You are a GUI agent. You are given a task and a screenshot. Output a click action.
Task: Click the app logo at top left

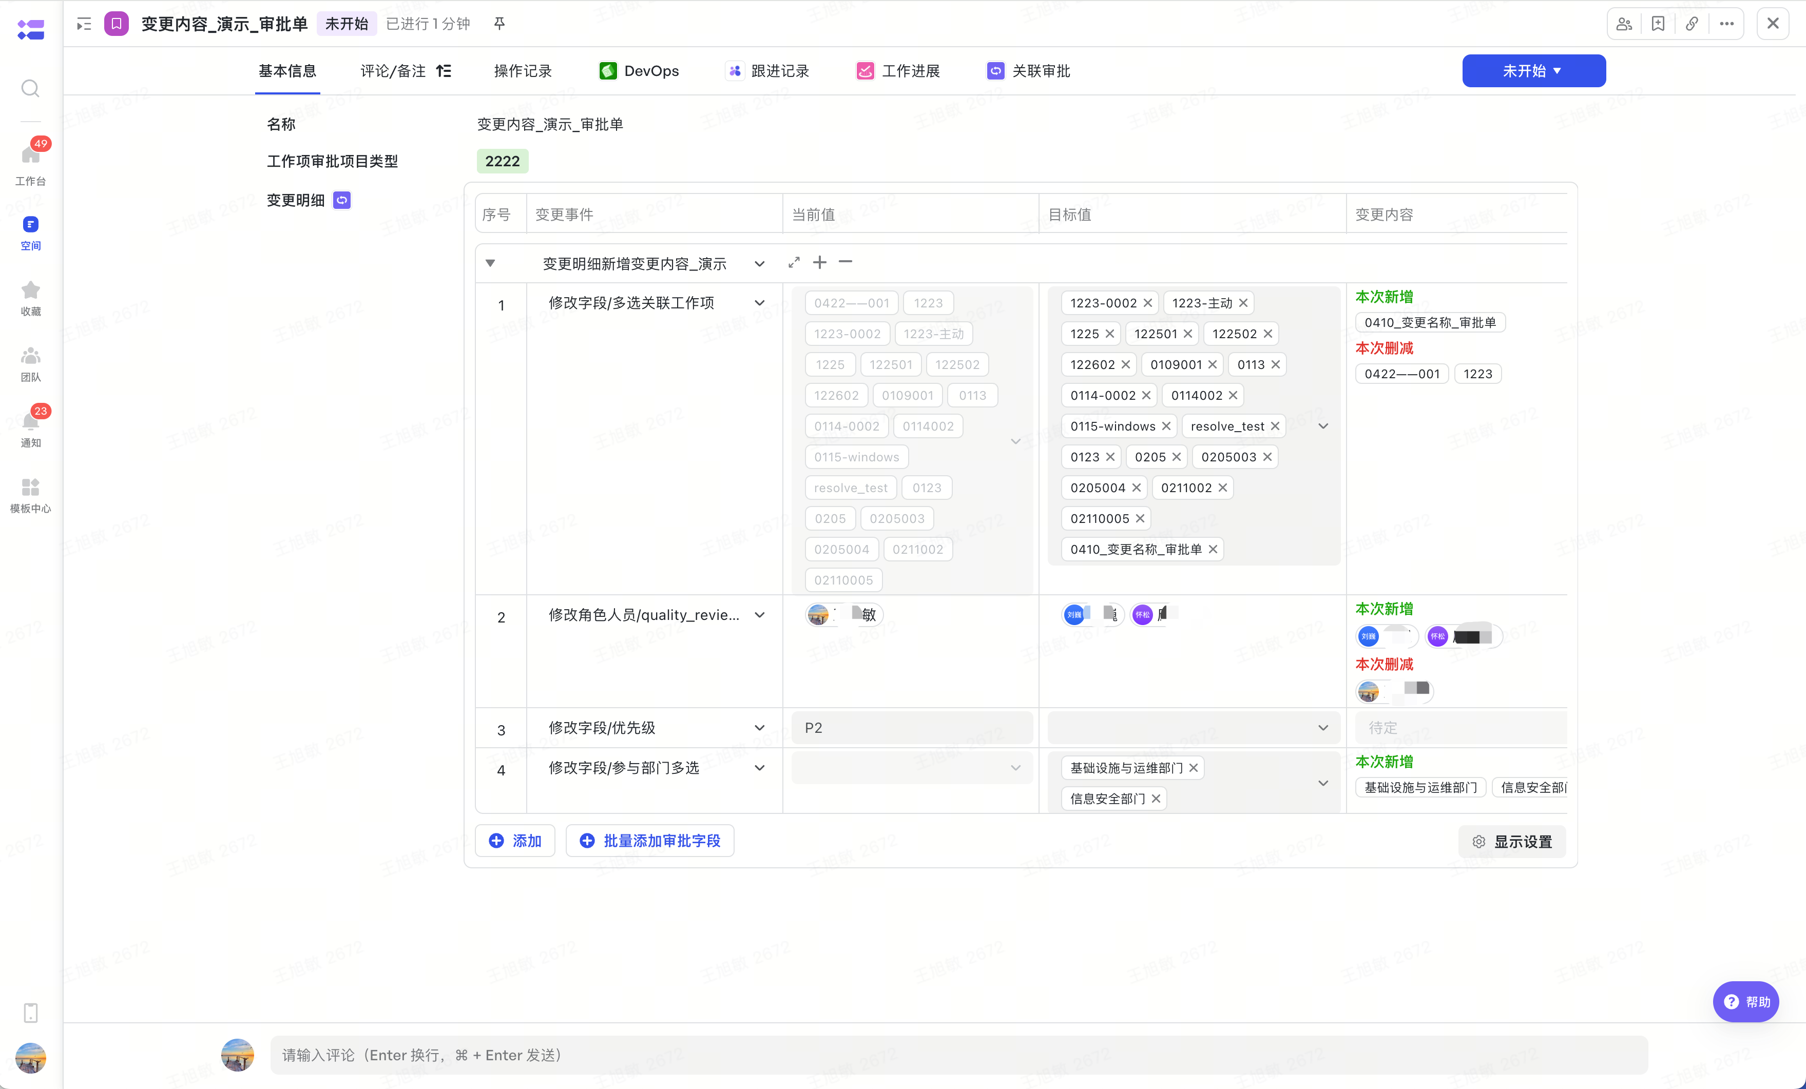pyautogui.click(x=31, y=29)
